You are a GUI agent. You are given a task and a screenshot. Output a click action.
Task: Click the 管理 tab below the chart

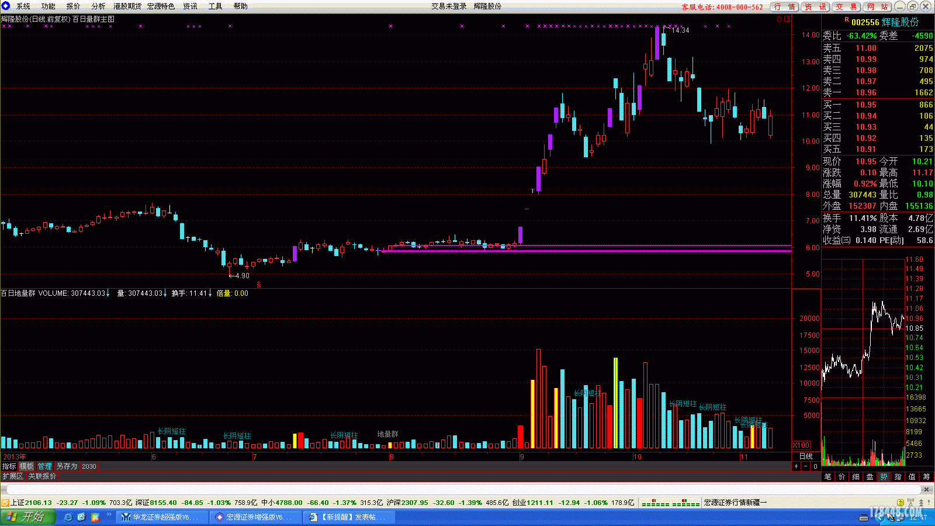(x=44, y=466)
